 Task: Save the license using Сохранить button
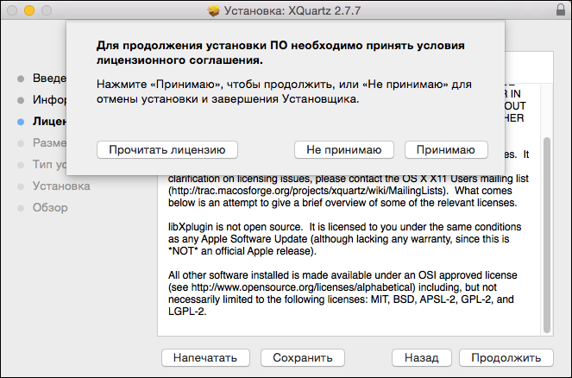tap(303, 356)
